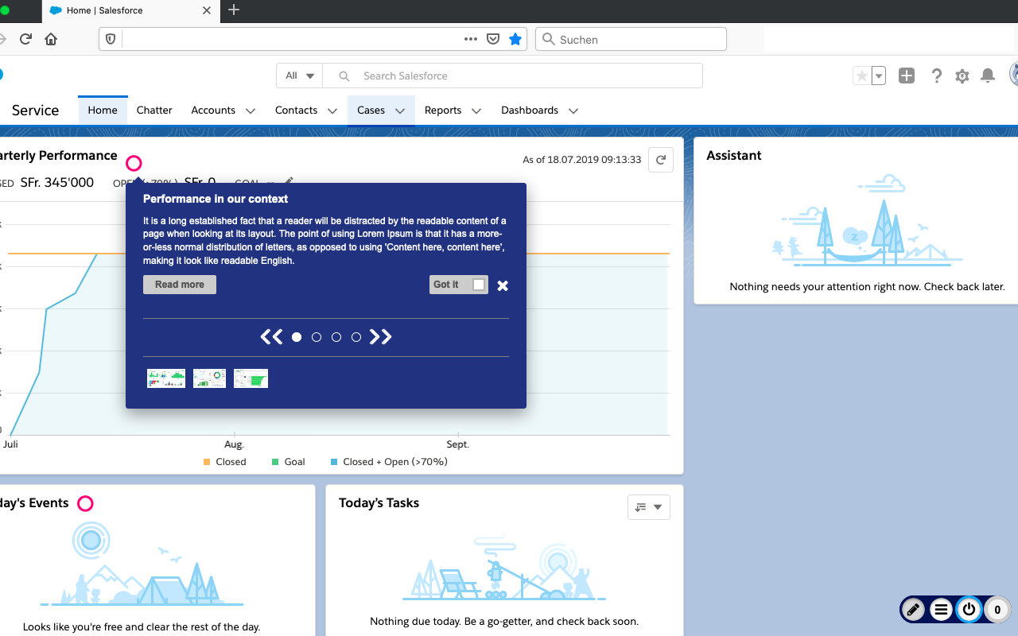Open the Setup gear icon

(x=962, y=76)
